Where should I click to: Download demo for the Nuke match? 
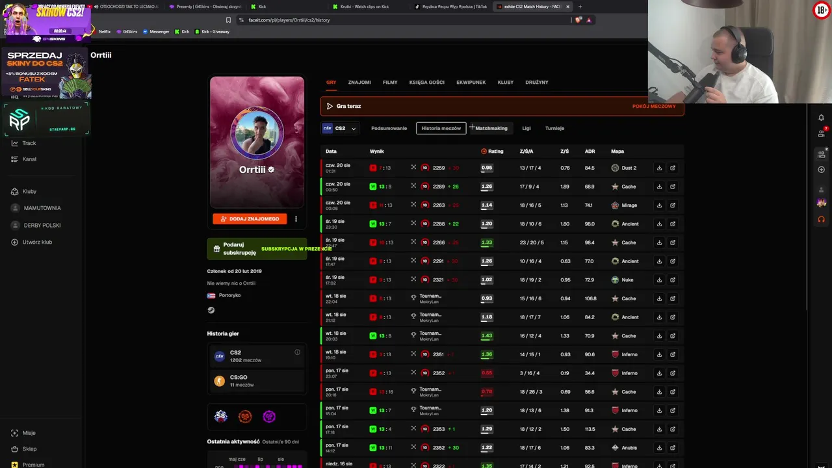click(659, 280)
